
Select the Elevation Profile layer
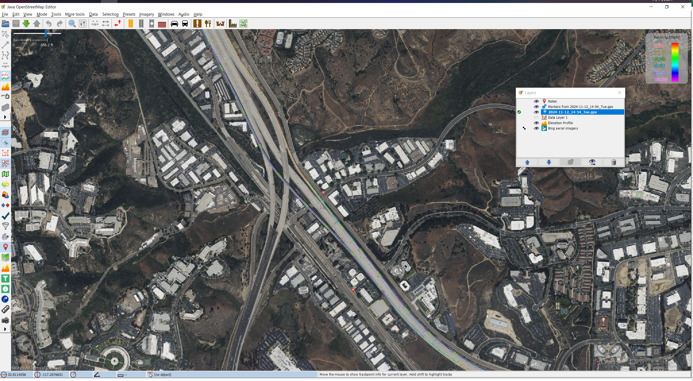click(x=560, y=123)
